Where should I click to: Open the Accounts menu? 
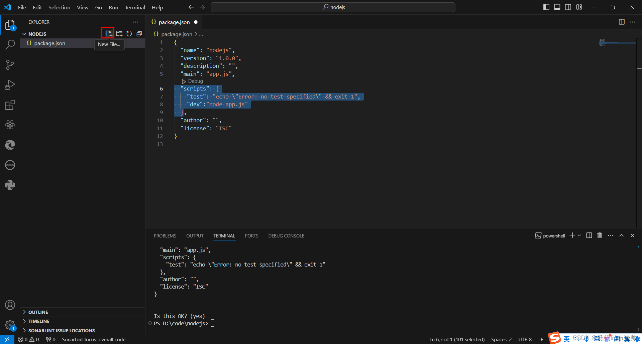tap(10, 305)
